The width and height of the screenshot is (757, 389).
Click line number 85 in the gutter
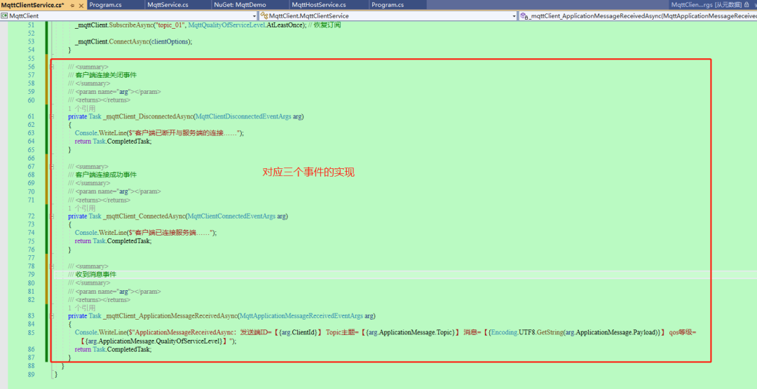pos(32,332)
